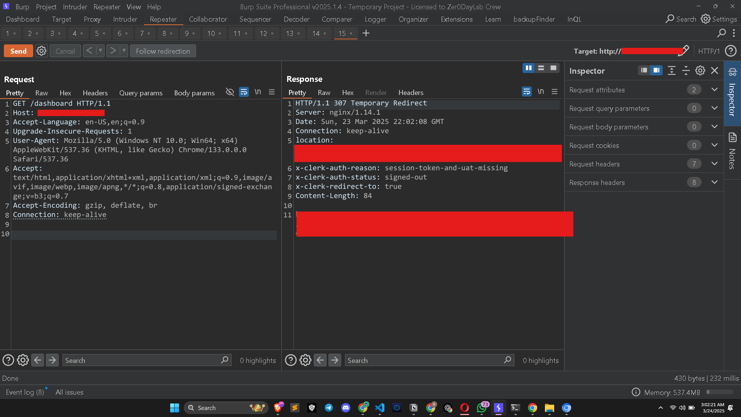
Task: Click the Cancel button
Action: click(65, 51)
